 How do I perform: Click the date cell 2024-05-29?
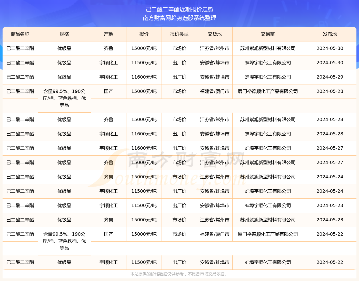tap(330, 77)
